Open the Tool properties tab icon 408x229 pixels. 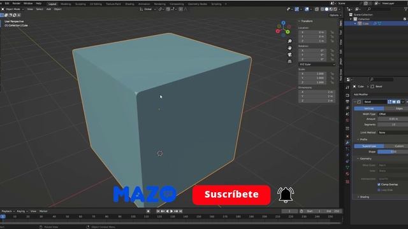347,88
